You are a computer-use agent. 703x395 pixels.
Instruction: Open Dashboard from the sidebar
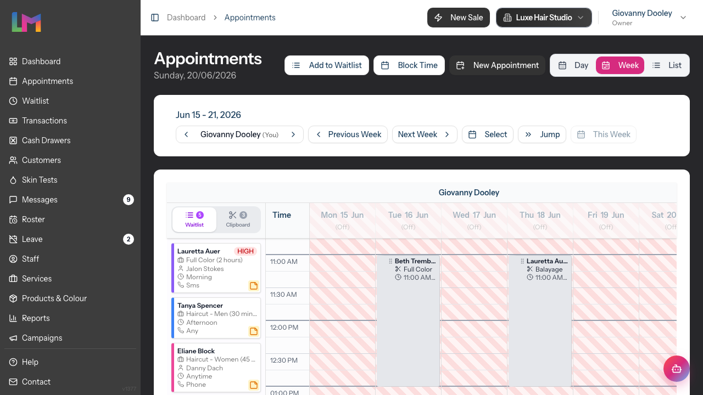[x=70, y=61]
